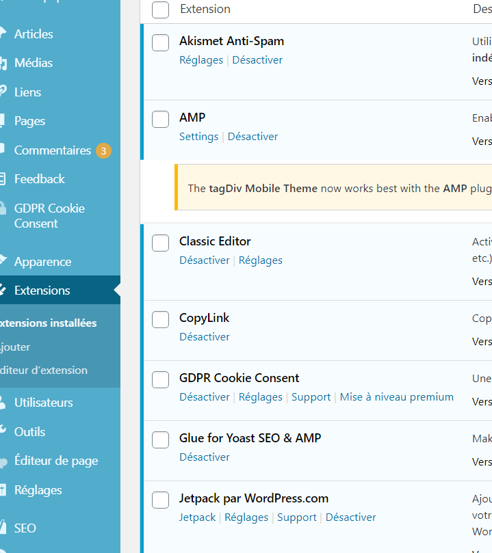Image resolution: width=492 pixels, height=553 pixels.
Task: Open Akismet Anti-Spam Réglages link
Action: click(x=201, y=60)
